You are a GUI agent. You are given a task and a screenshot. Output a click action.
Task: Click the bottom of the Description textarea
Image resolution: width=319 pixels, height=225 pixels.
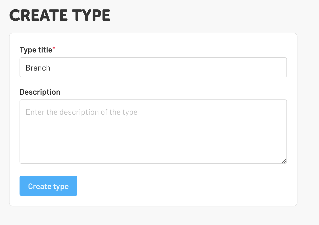(153, 158)
